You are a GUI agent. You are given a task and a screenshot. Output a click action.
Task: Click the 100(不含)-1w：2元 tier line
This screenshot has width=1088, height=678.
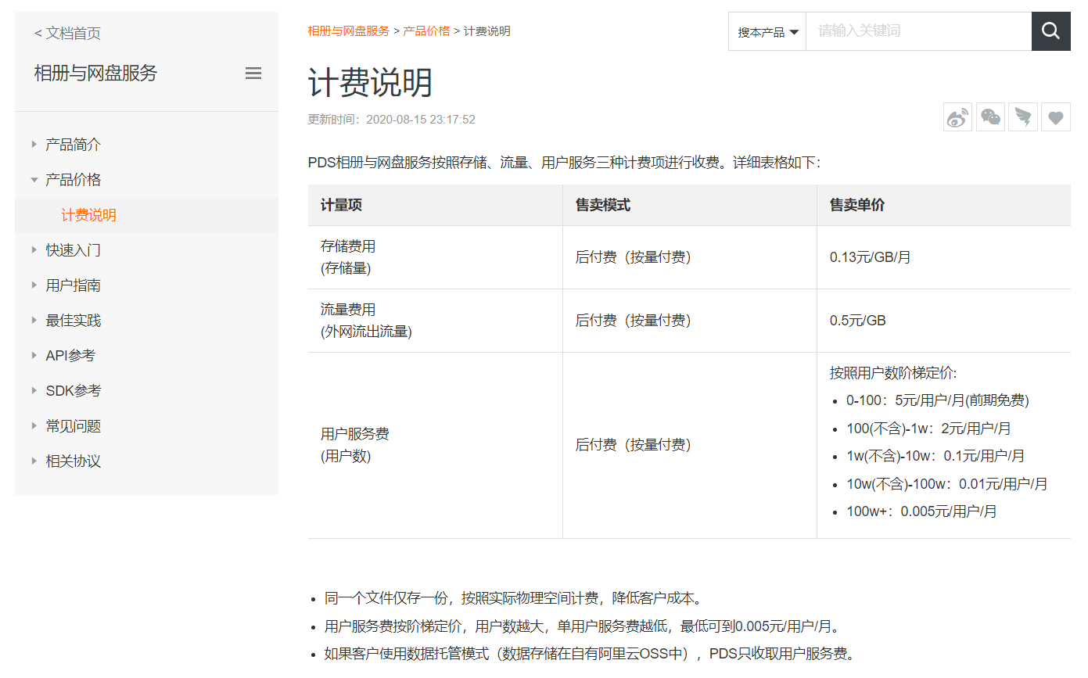(928, 429)
